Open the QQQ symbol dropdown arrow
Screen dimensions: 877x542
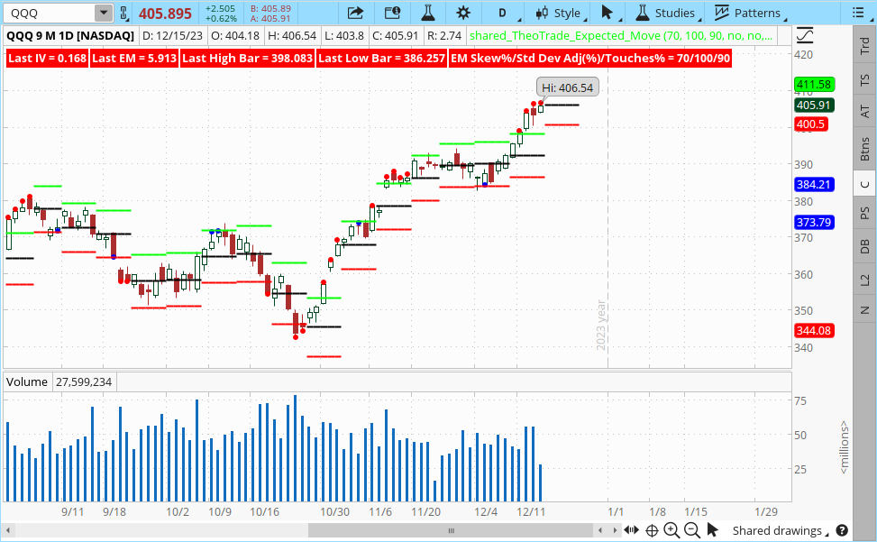(103, 13)
